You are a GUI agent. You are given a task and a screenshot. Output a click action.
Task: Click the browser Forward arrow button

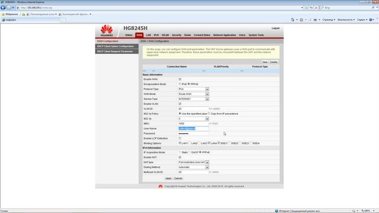(x=9, y=8)
